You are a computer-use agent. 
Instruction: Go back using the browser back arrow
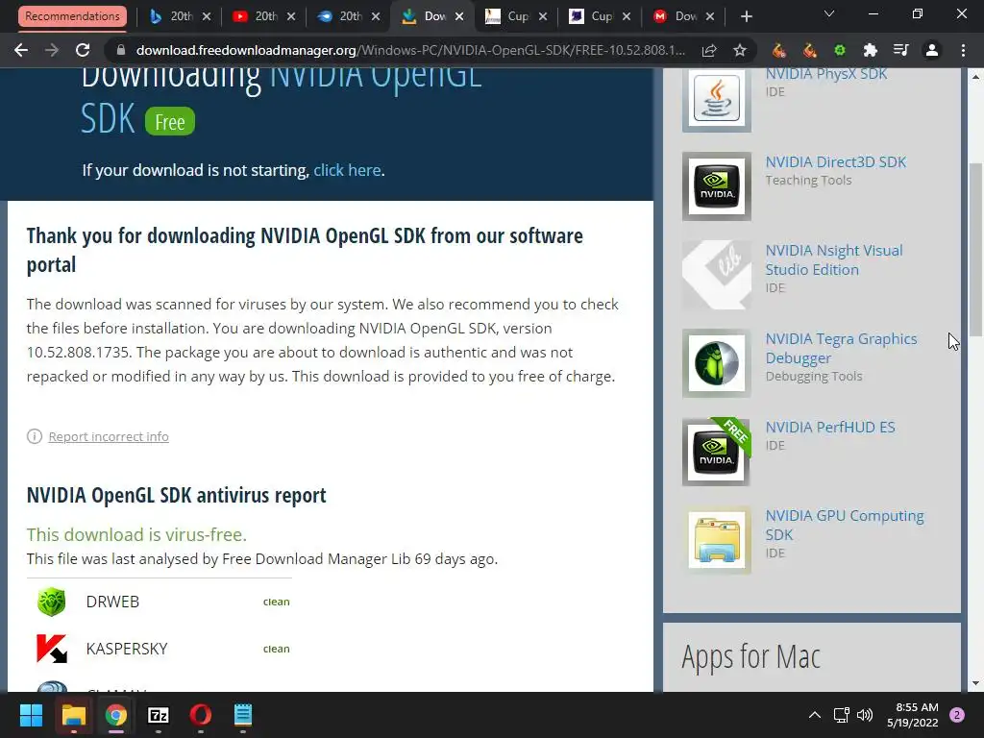point(21,50)
